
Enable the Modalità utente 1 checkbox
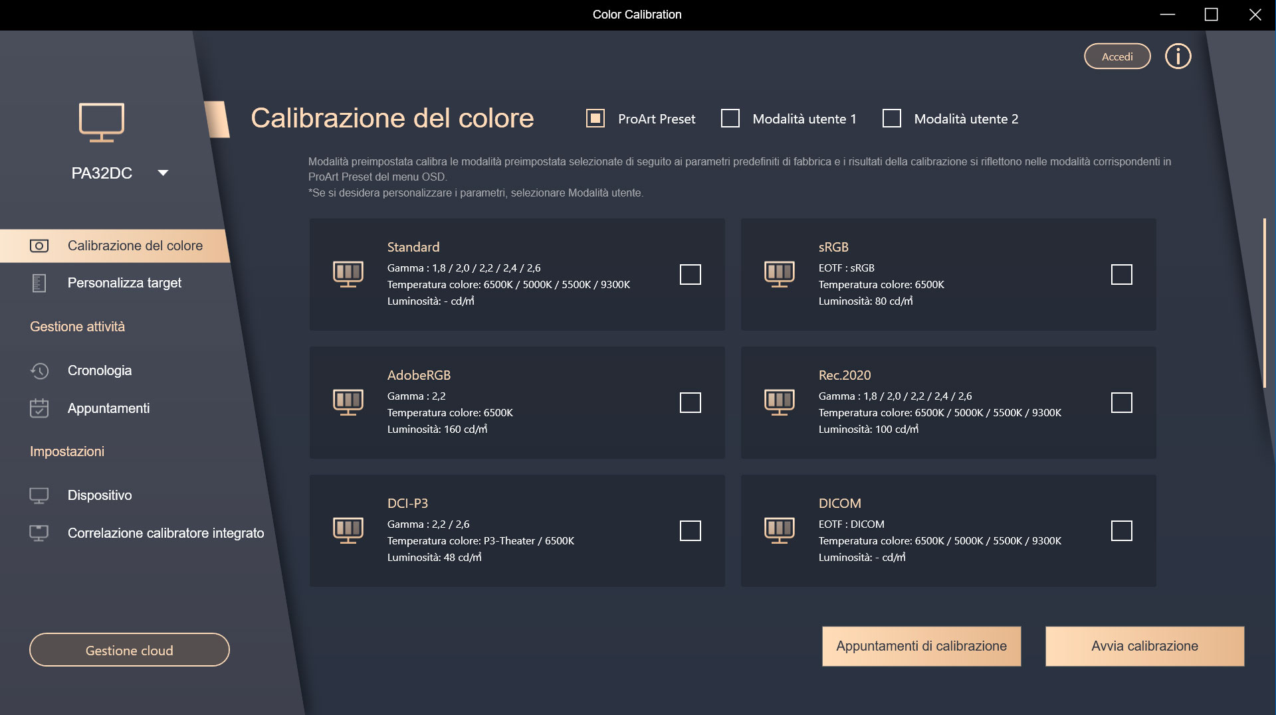[x=730, y=118]
